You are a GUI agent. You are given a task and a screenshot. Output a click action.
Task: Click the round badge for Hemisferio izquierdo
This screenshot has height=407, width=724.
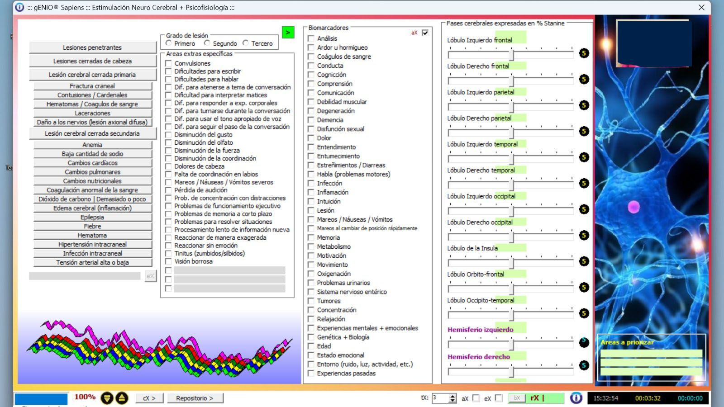click(584, 342)
